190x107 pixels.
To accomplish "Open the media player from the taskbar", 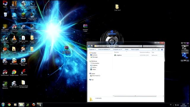I will click(x=15, y=105).
